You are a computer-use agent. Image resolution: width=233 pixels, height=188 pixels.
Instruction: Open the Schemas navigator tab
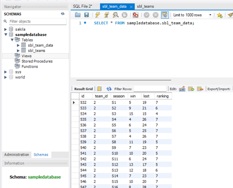41,154
